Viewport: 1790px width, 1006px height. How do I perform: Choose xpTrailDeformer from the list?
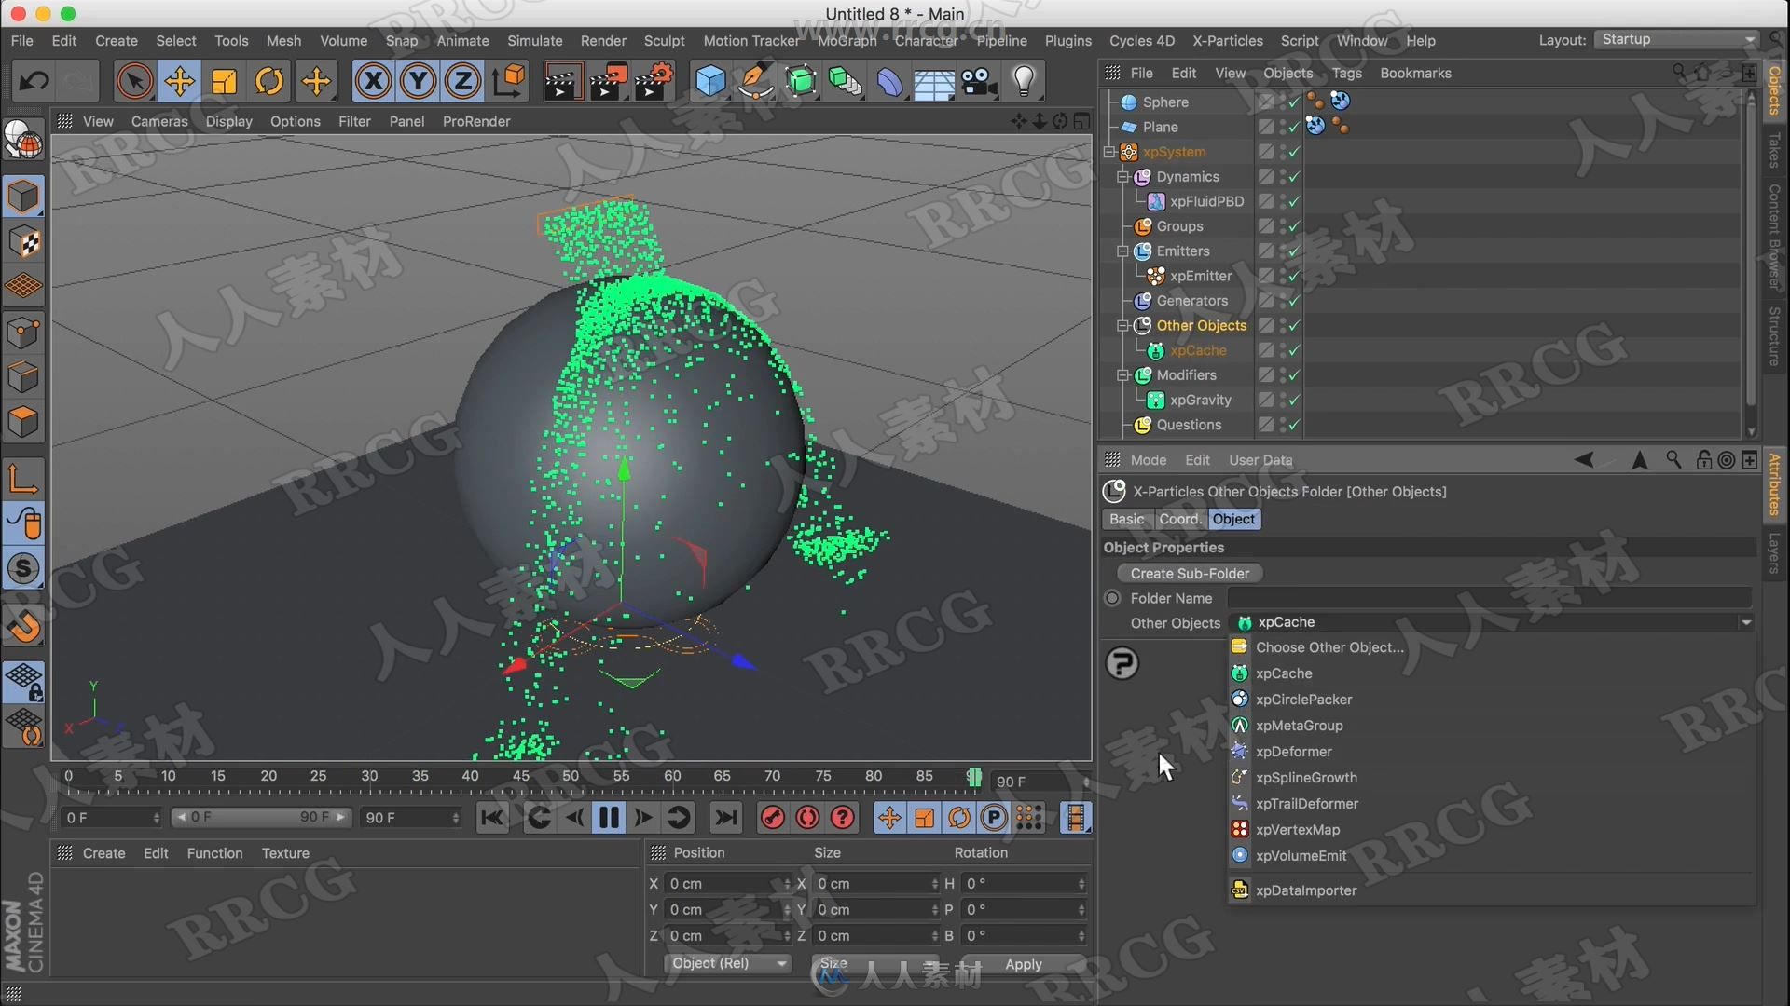pos(1306,804)
